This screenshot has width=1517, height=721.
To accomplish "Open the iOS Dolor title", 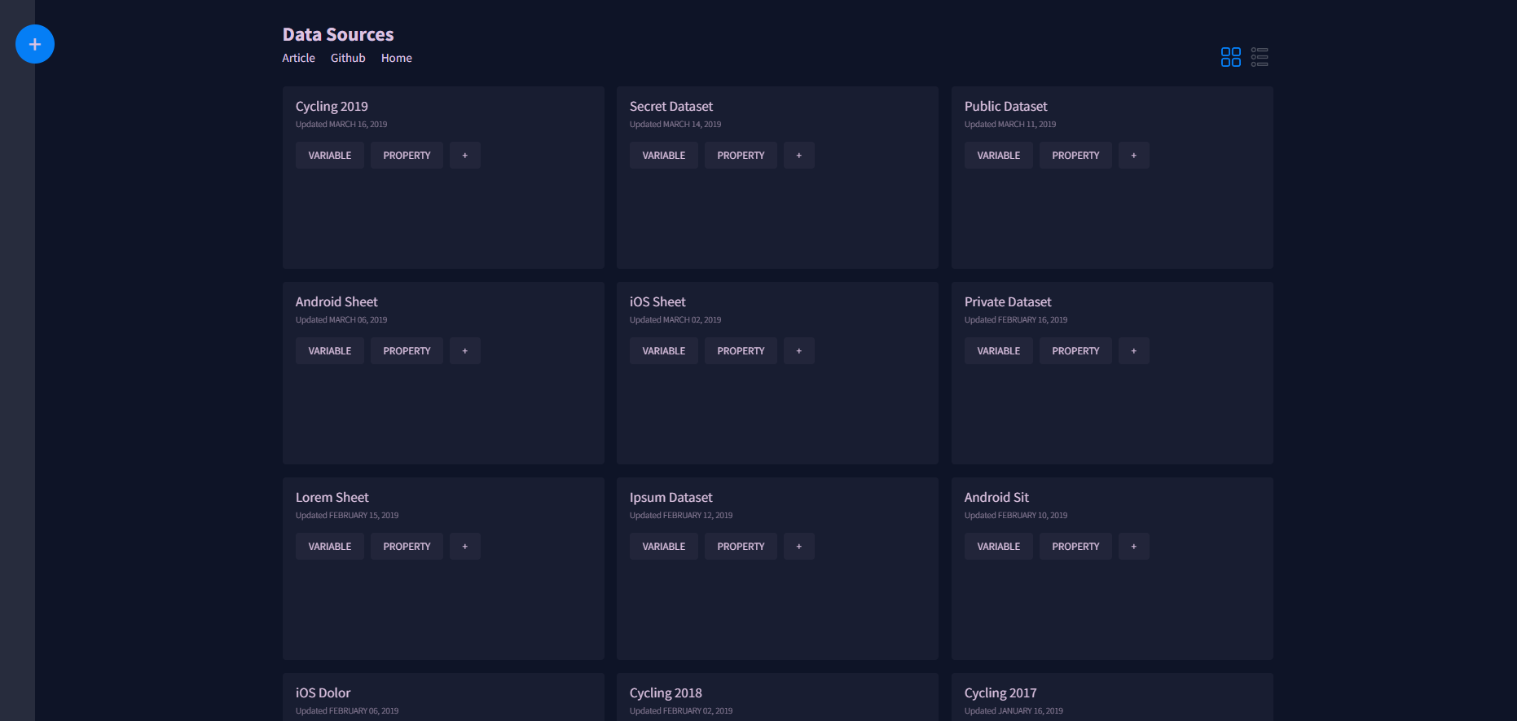I will tap(323, 693).
